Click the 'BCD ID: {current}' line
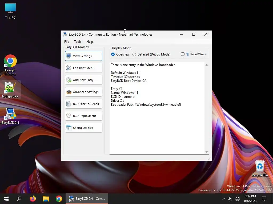This screenshot has width=273, height=204. tap(123, 97)
